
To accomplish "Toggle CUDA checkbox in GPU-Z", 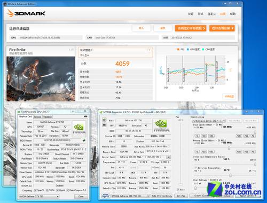I will coord(47,190).
